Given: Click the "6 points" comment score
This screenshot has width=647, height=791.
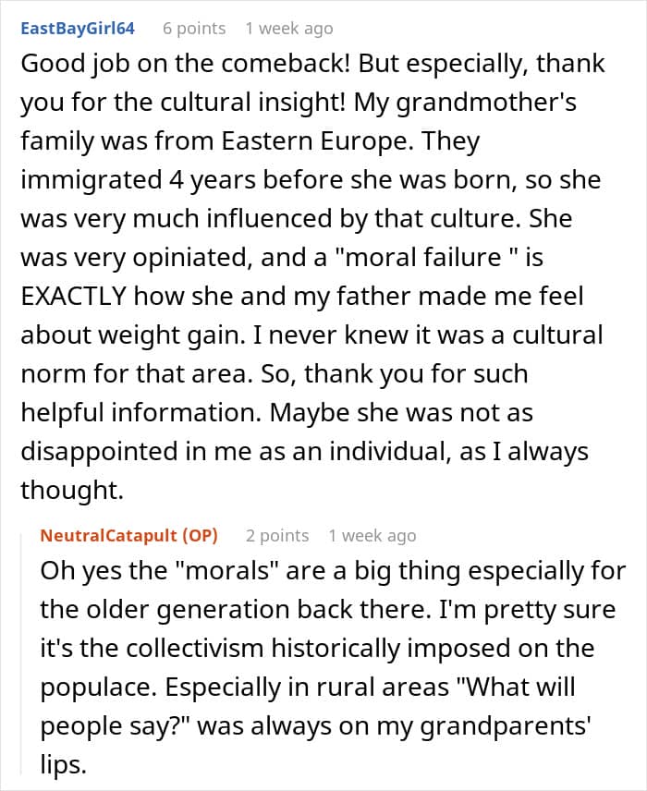Looking at the screenshot, I should (194, 29).
